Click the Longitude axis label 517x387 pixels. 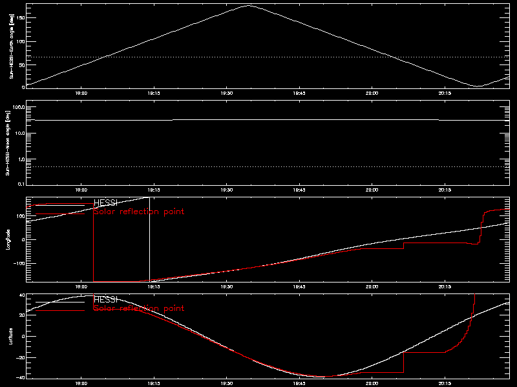tap(8, 239)
